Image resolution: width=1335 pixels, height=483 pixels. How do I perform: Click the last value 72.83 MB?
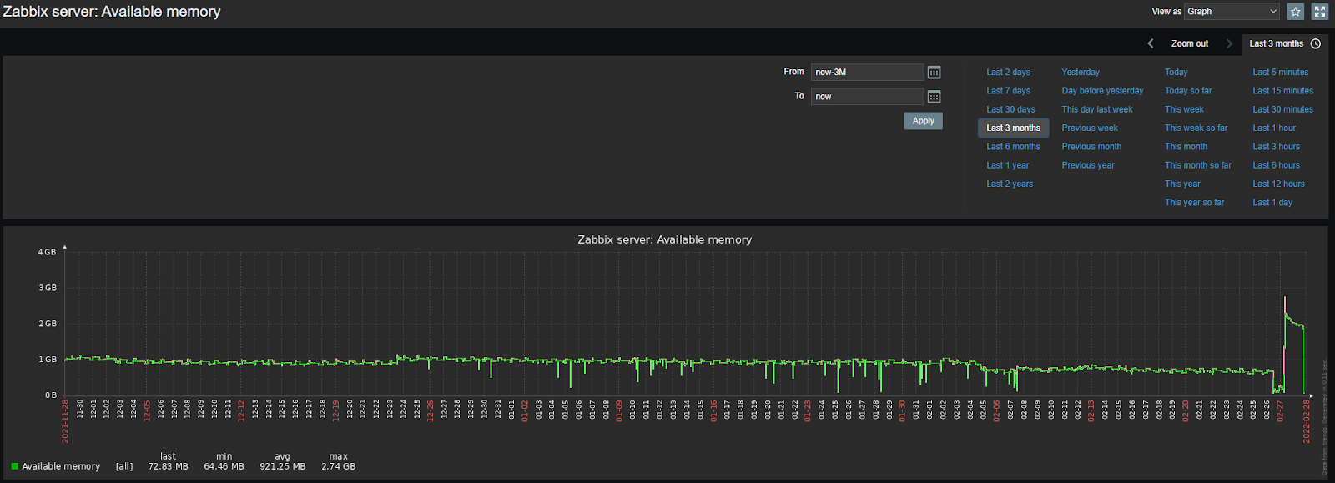pos(168,466)
